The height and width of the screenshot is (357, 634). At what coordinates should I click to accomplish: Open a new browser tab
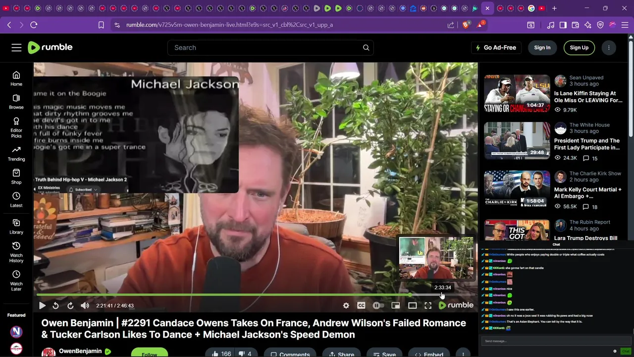[x=554, y=8]
